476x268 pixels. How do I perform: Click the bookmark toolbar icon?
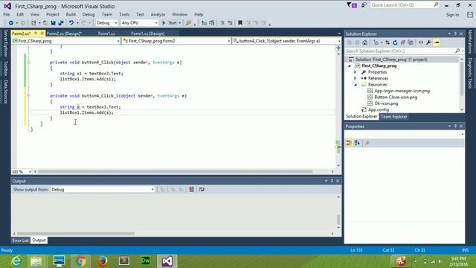pyautogui.click(x=240, y=23)
